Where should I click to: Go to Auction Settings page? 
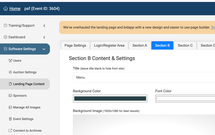point(25,72)
